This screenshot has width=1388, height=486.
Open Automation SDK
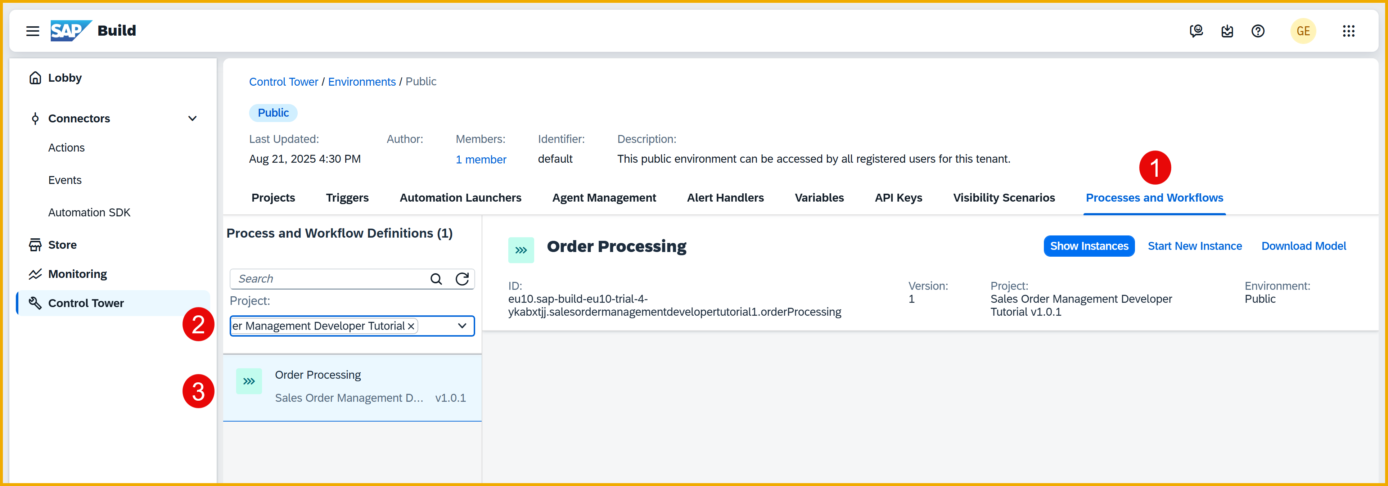coord(89,212)
